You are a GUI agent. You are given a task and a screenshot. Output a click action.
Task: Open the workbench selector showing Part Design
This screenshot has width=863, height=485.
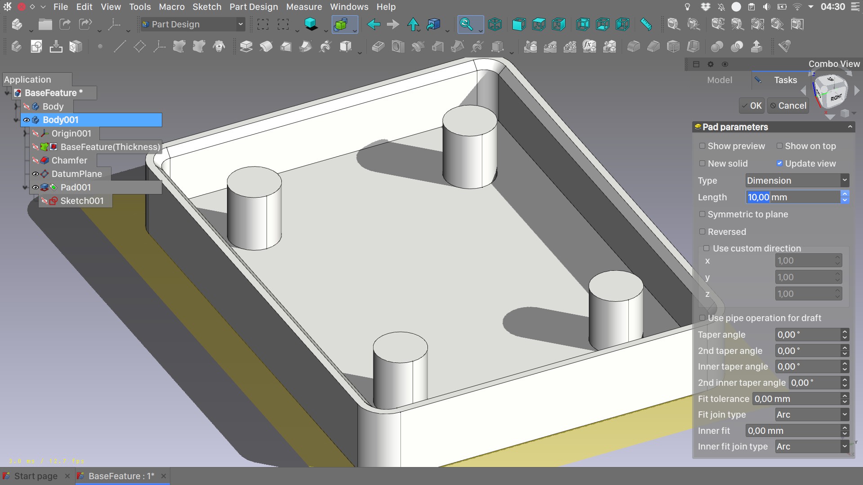tap(192, 24)
